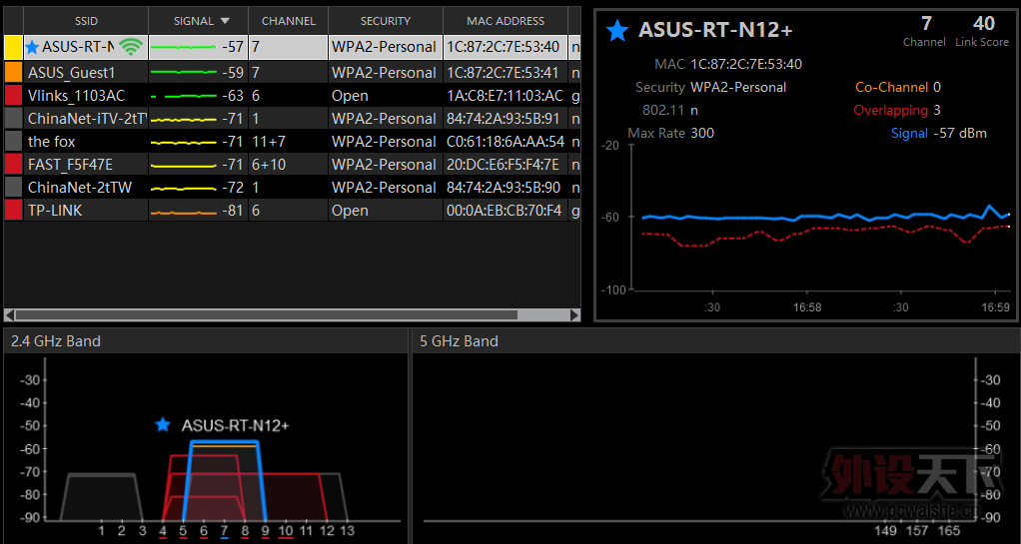Viewport: 1021px width, 544px height.
Task: Click channel 1 on the 2.4 GHz axis
Action: click(102, 530)
